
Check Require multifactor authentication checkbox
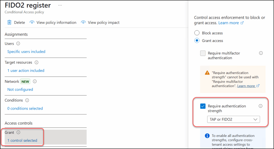tap(203, 53)
